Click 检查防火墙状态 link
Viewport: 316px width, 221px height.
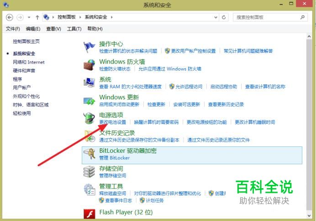(x=115, y=69)
